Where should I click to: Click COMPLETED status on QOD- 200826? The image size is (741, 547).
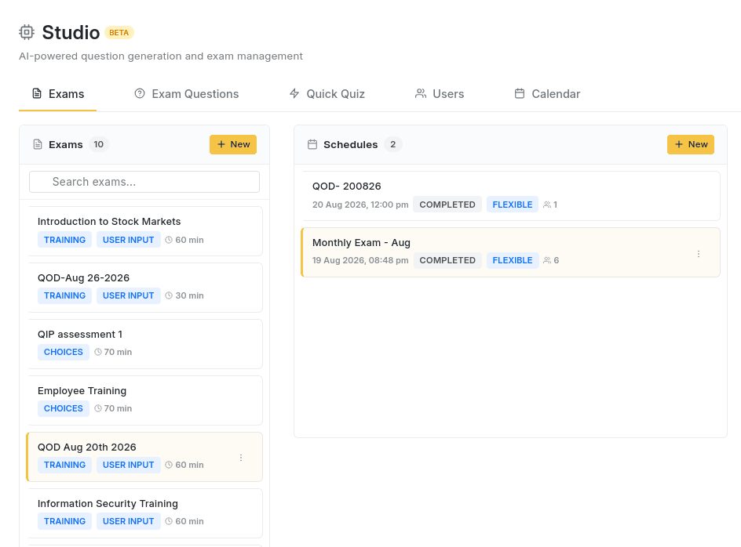(447, 205)
